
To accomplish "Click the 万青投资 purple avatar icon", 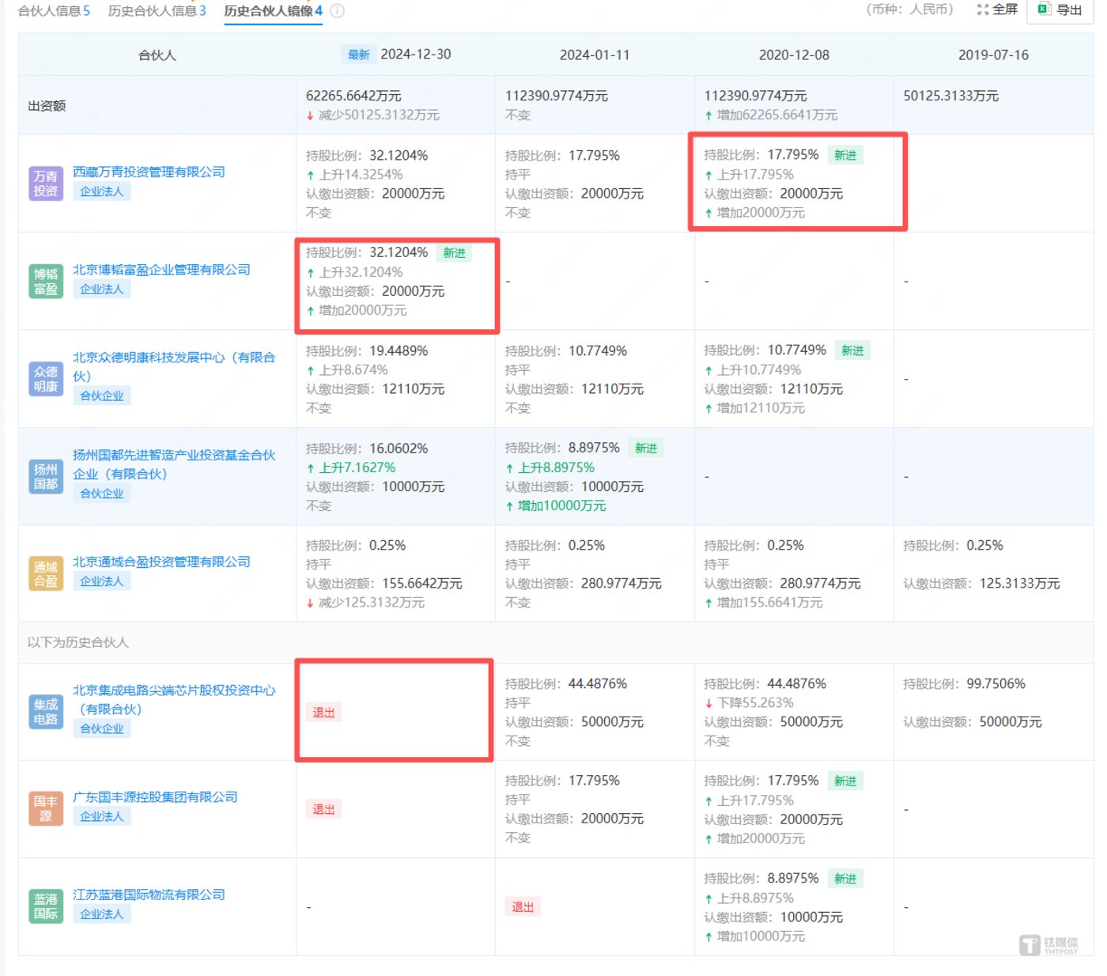I will pyautogui.click(x=45, y=181).
